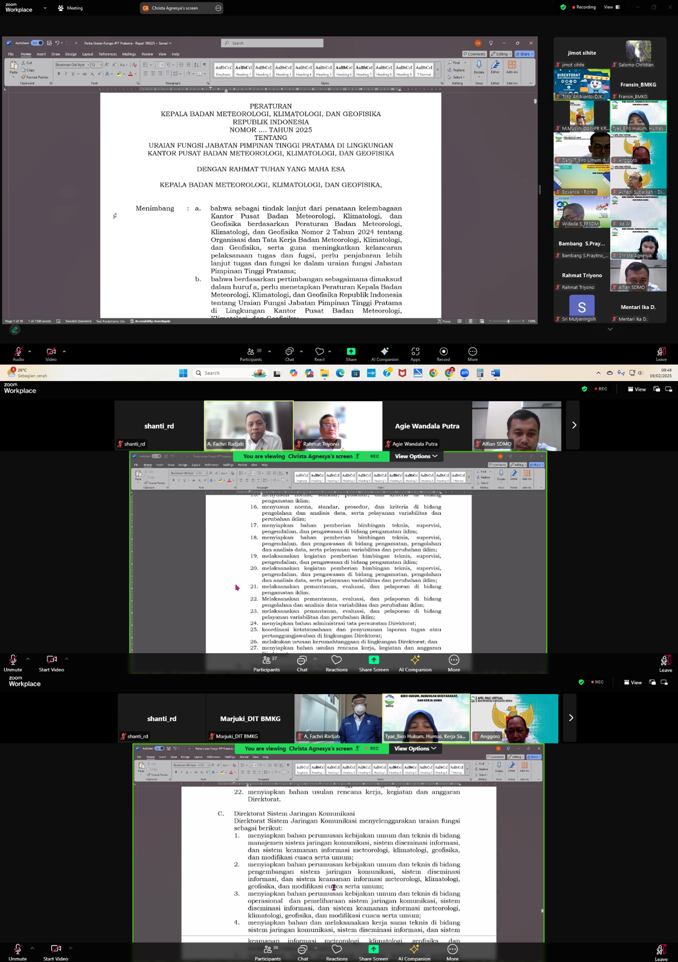Image resolution: width=678 pixels, height=962 pixels.
Task: Open Participants list showing 30 members
Action: pos(251,353)
